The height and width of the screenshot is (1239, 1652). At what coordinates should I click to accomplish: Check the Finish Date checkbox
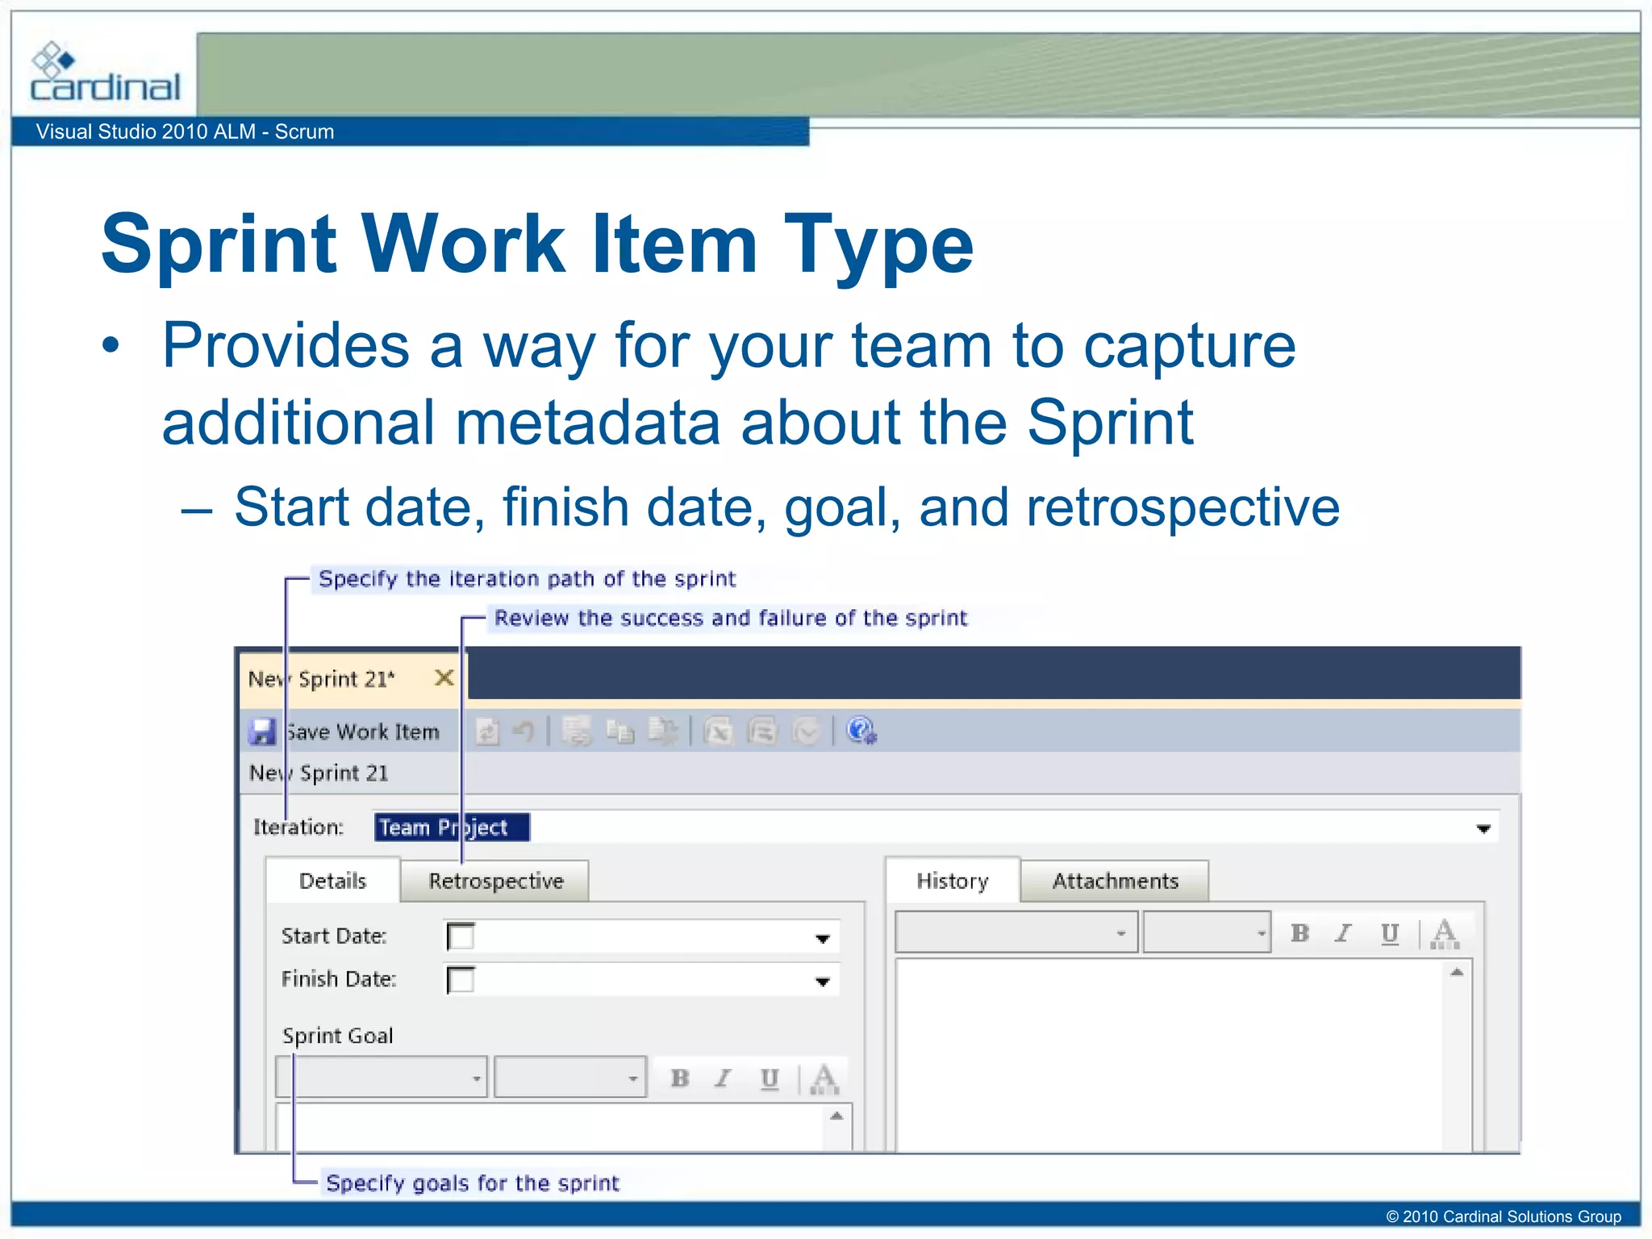point(461,980)
